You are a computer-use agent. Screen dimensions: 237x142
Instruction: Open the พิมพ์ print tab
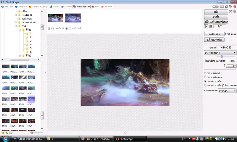coord(95,7)
